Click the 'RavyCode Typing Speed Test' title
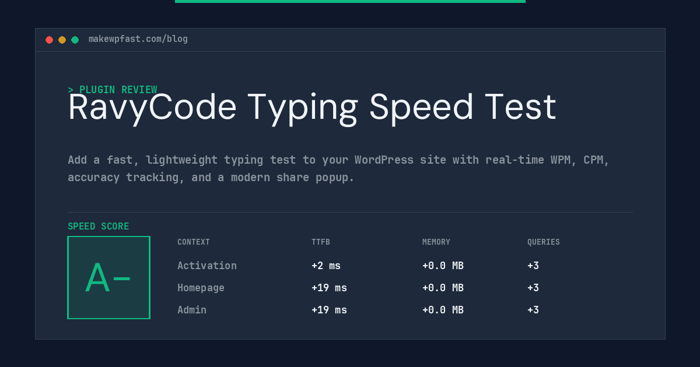 312,108
